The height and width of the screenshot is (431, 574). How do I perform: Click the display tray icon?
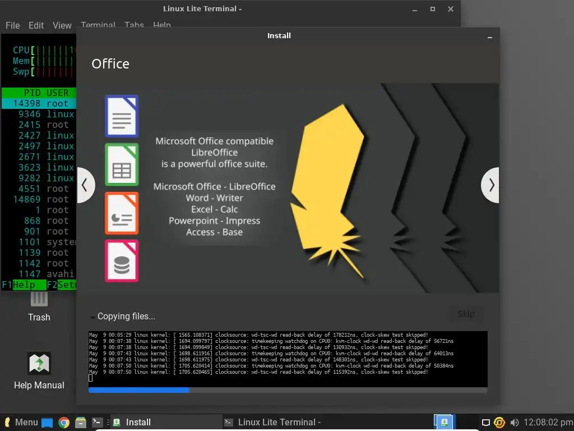(486, 423)
